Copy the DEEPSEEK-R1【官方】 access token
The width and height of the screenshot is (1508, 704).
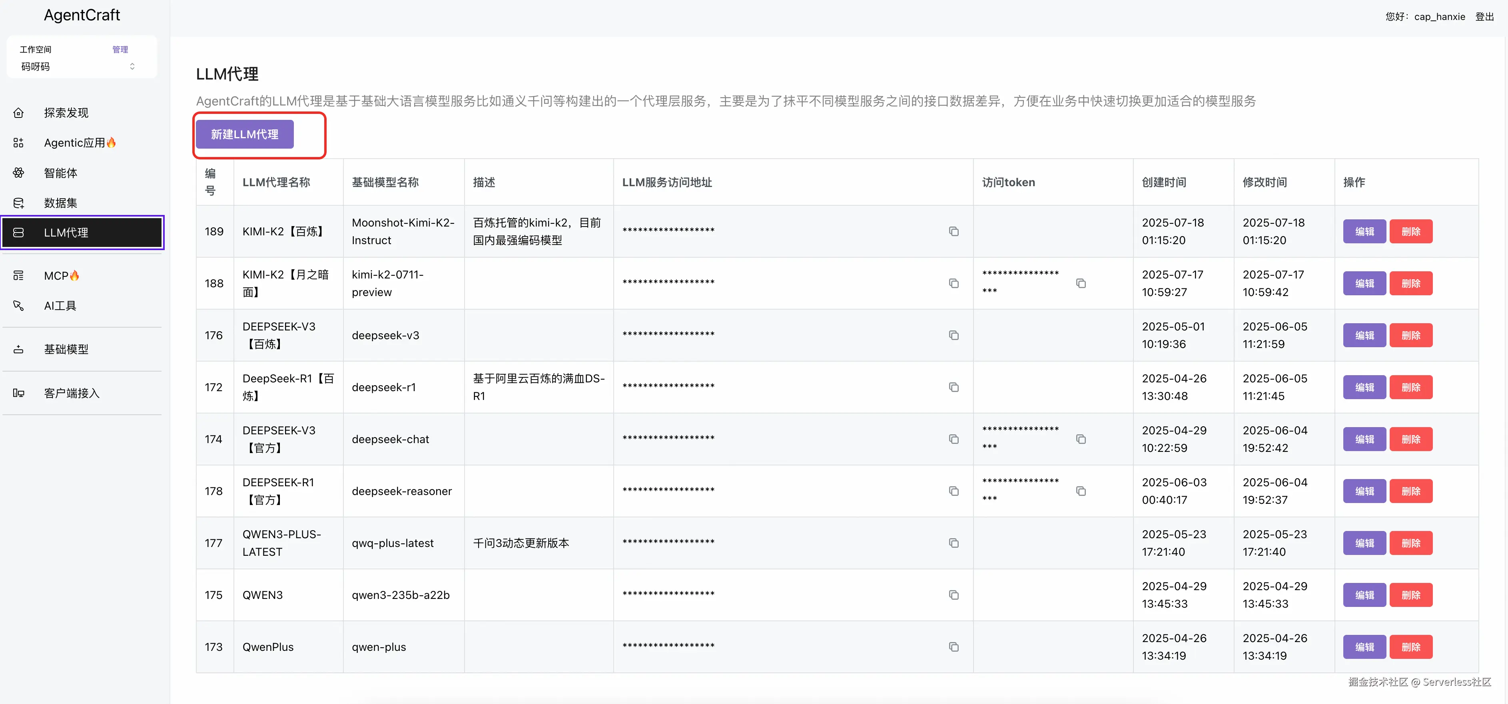point(1081,491)
